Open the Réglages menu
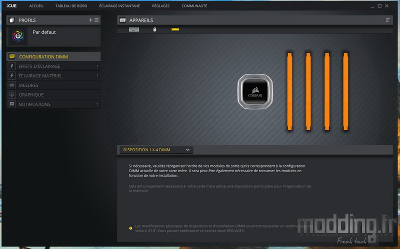Image resolution: width=400 pixels, height=249 pixels. [x=160, y=6]
